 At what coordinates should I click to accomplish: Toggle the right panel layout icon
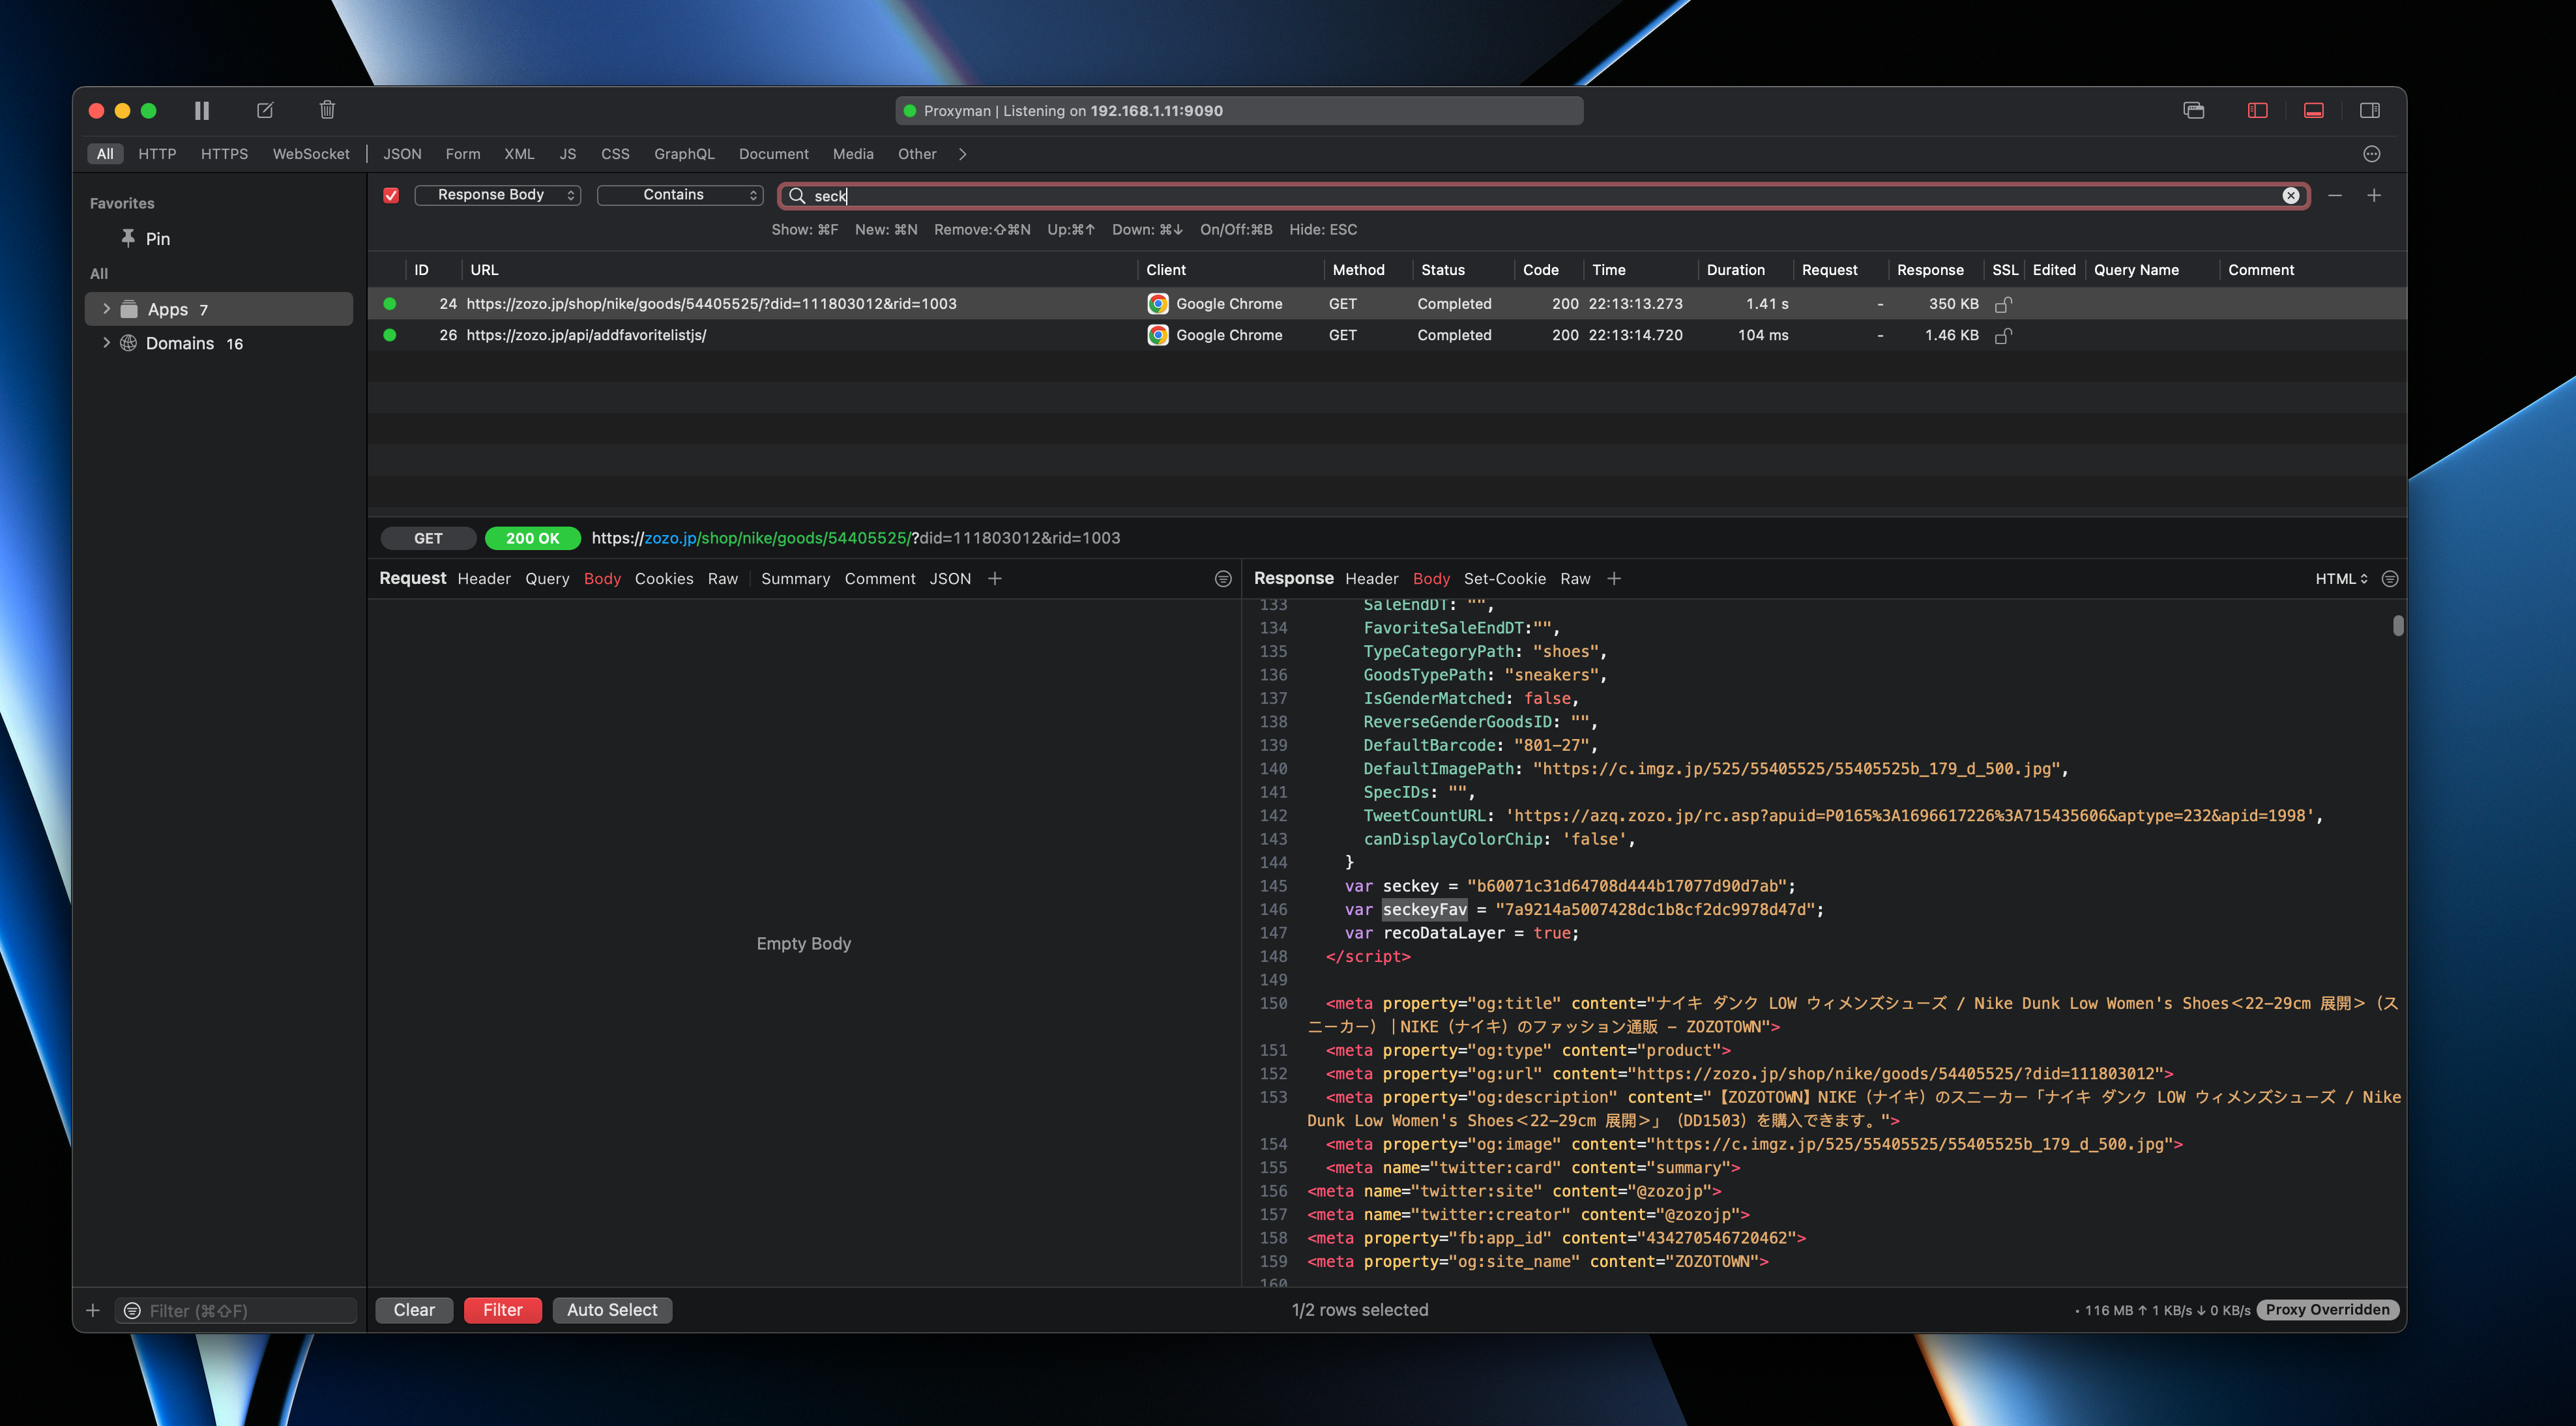2369,110
